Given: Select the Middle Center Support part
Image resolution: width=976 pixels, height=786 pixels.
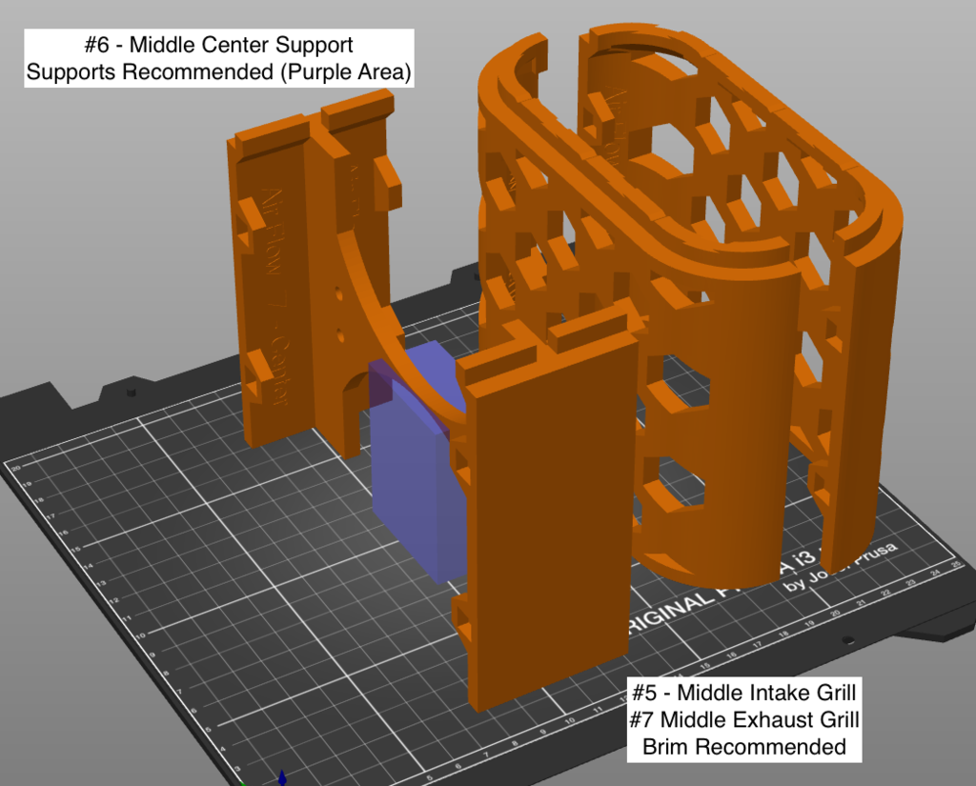Looking at the screenshot, I should pos(286,286).
